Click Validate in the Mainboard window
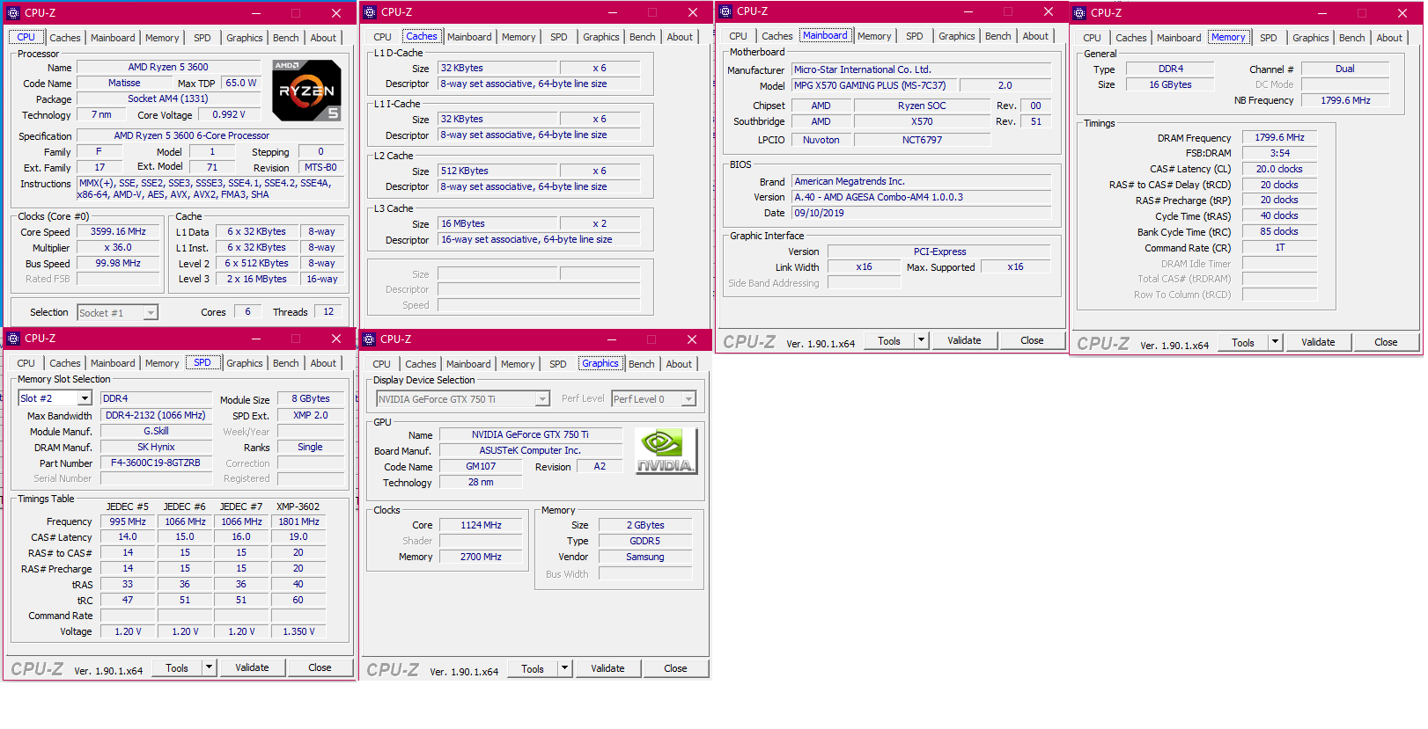This screenshot has width=1428, height=729. click(964, 340)
